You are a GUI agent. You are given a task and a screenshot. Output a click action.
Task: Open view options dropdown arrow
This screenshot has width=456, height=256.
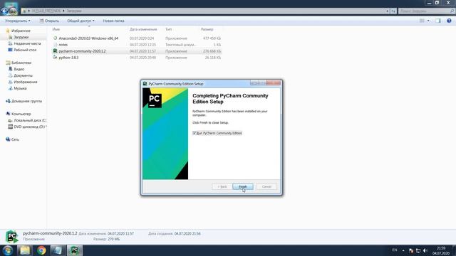tap(428, 21)
